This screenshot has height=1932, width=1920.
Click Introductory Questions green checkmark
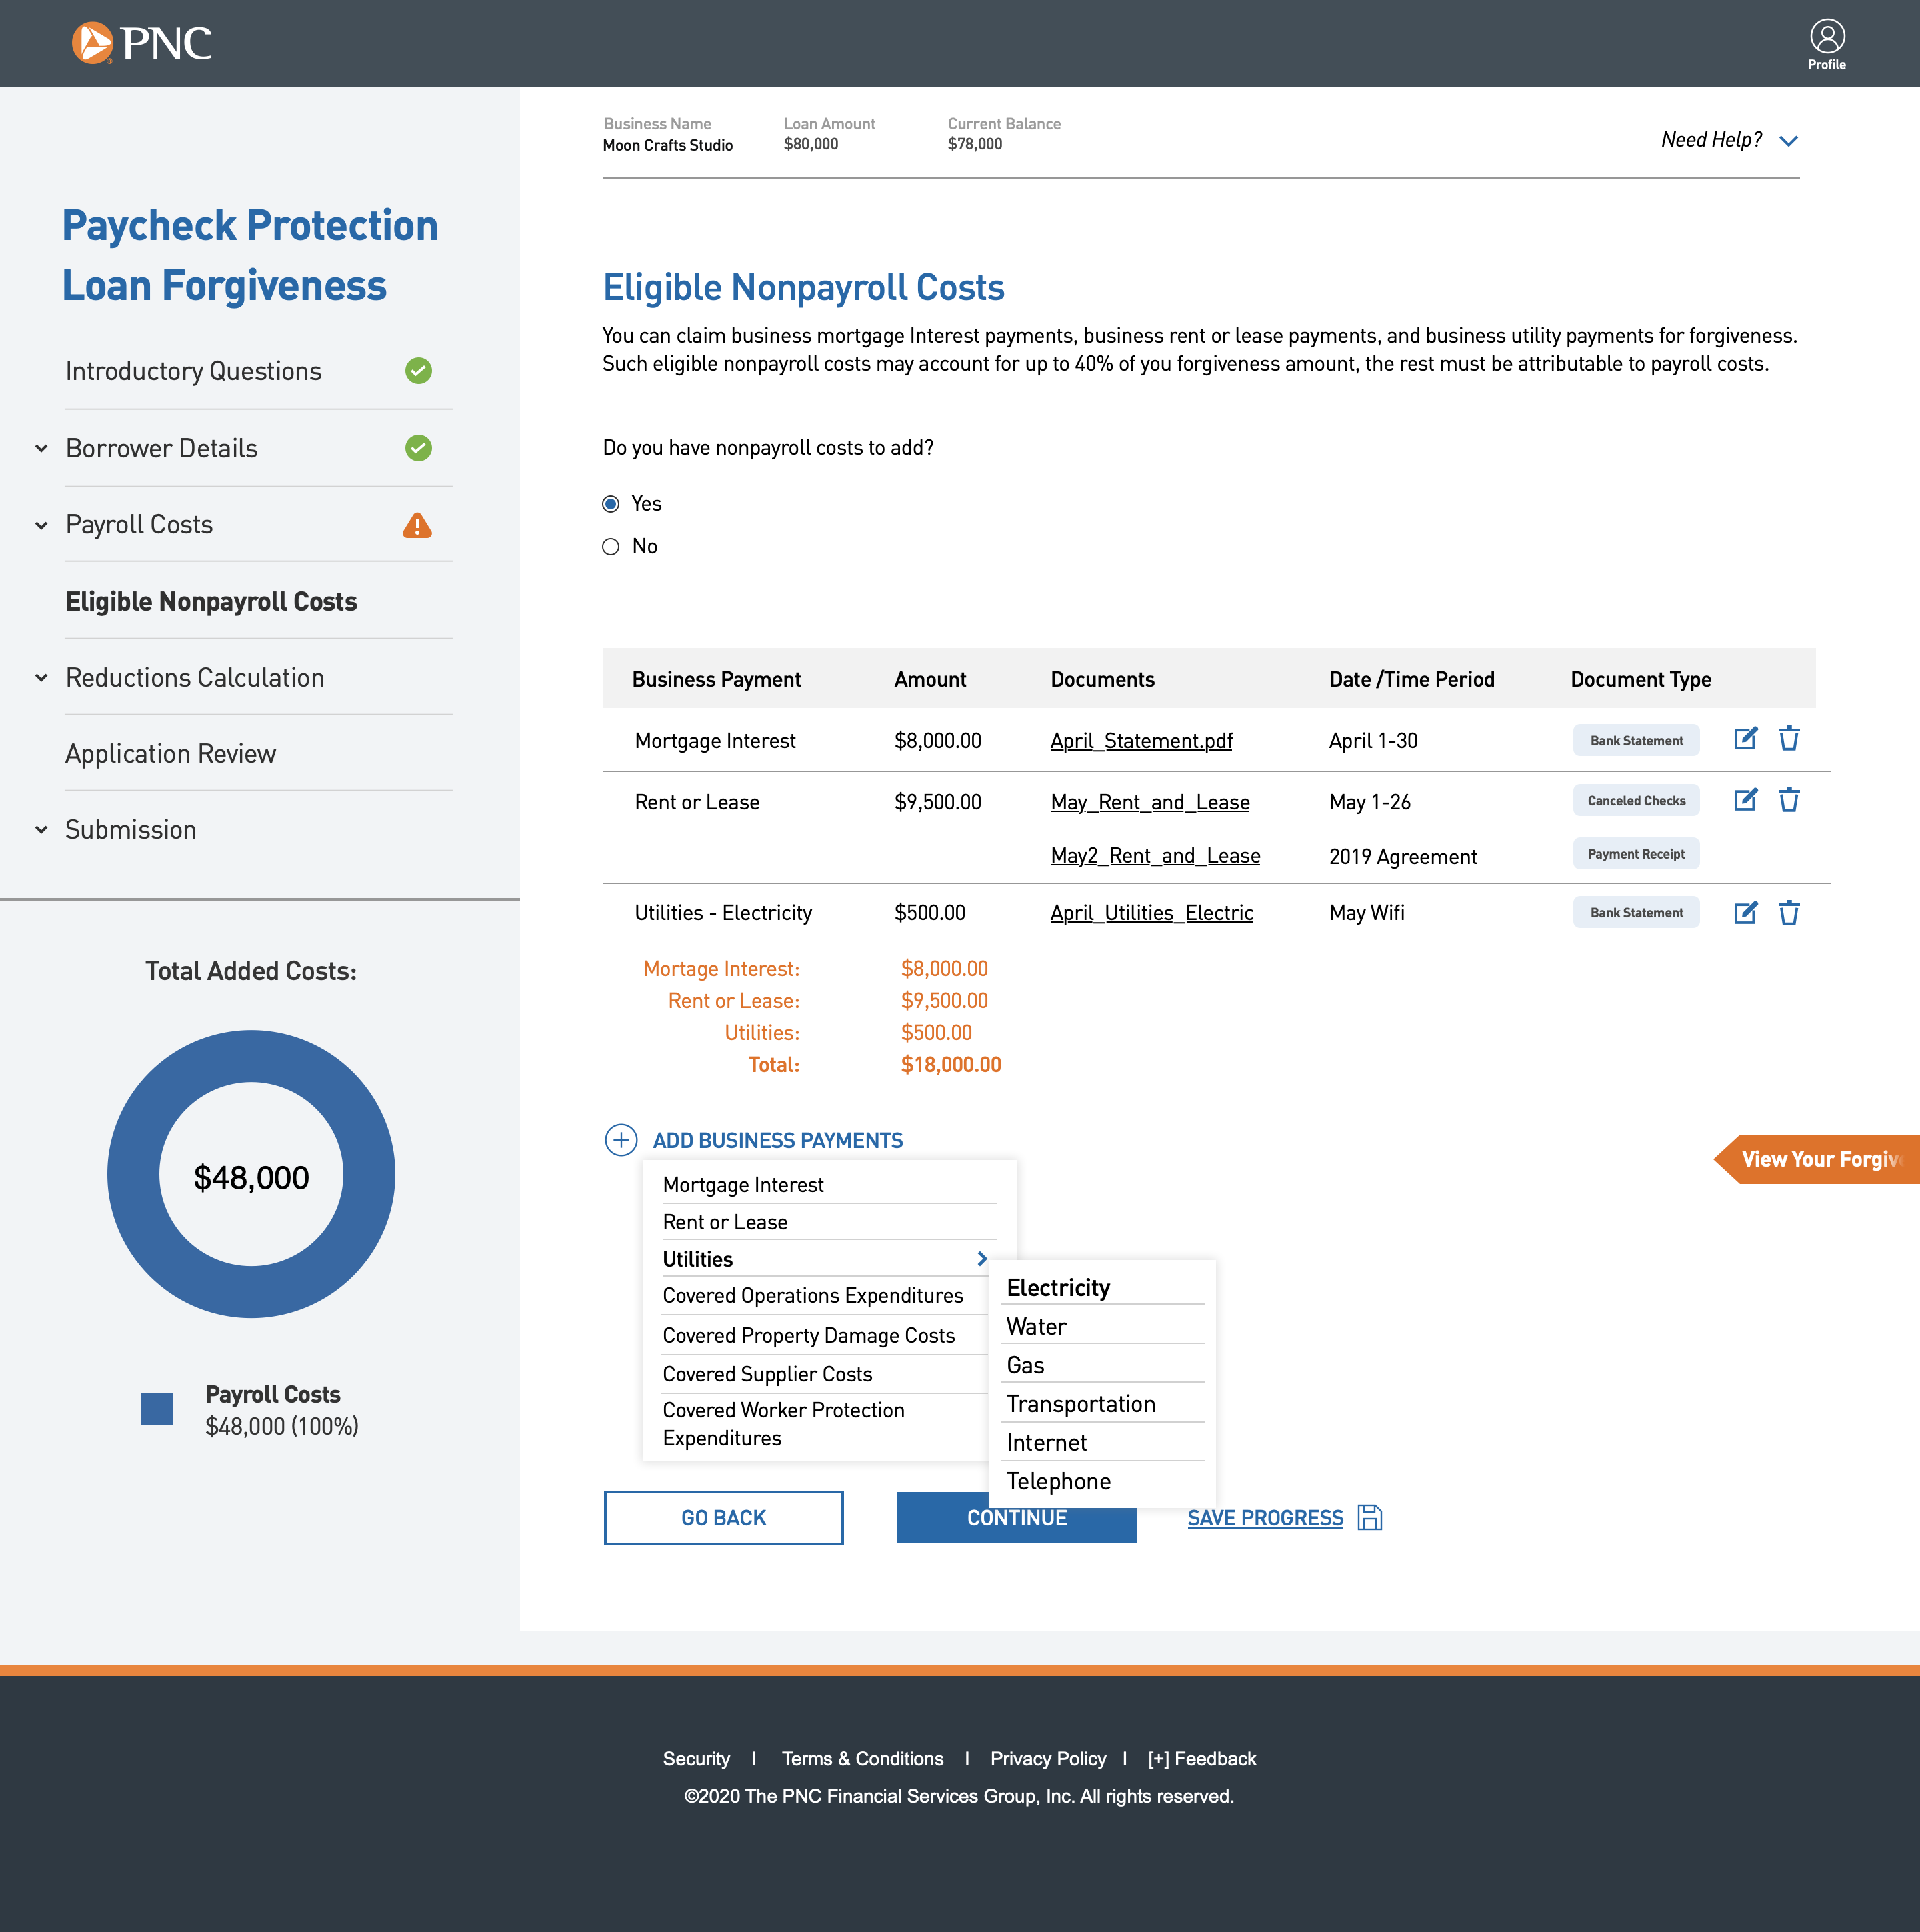point(418,371)
